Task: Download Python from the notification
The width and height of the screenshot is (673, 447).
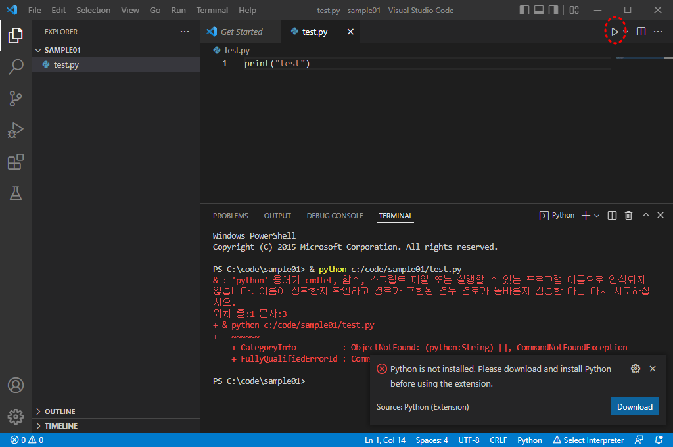Action: click(x=634, y=407)
